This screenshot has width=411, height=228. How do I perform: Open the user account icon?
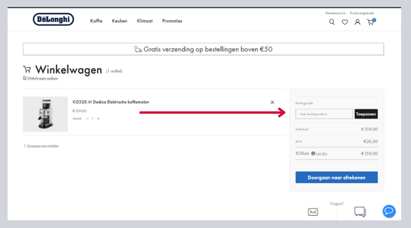pos(358,22)
